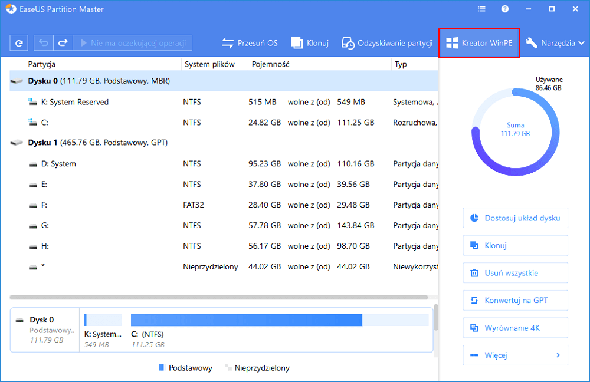This screenshot has height=382, width=590.
Task: Open the Klonuj toolbar option
Action: [310, 43]
